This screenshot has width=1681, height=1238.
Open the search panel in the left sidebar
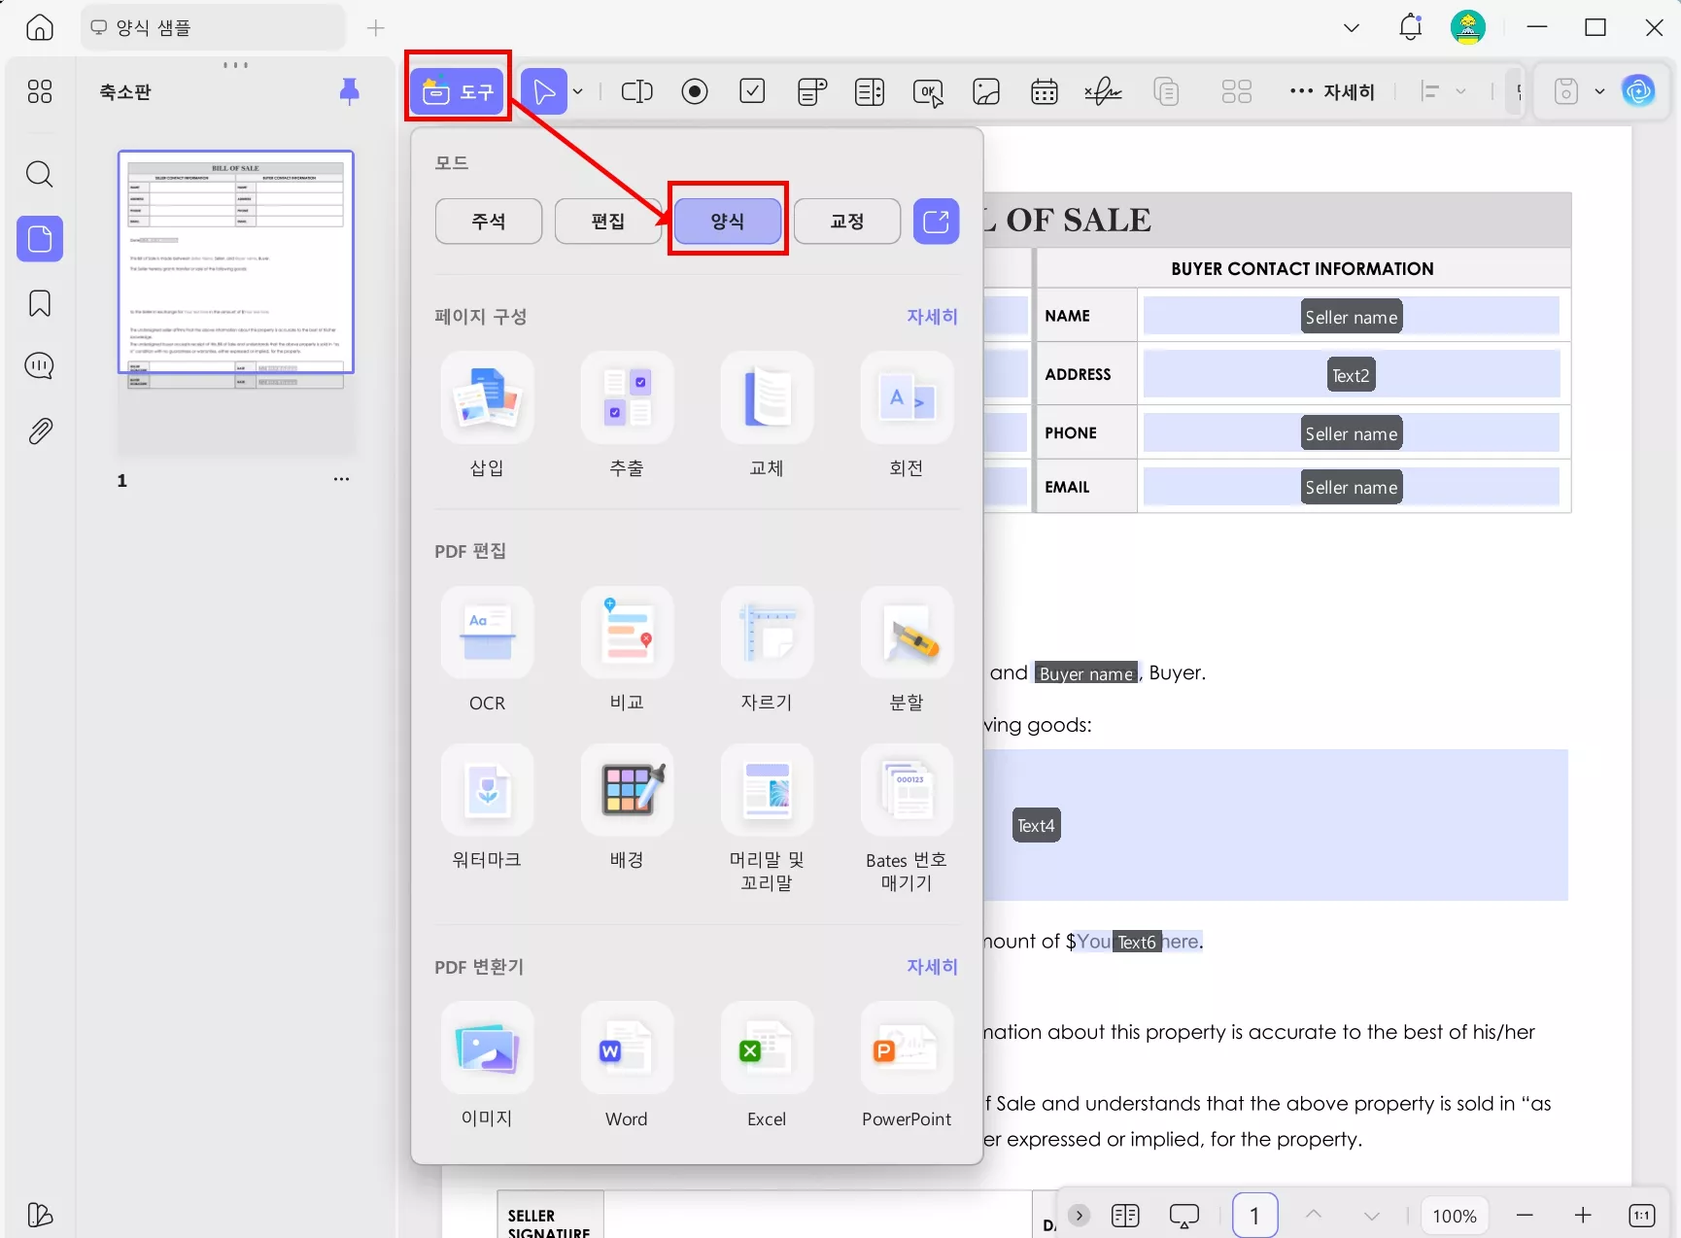[40, 175]
